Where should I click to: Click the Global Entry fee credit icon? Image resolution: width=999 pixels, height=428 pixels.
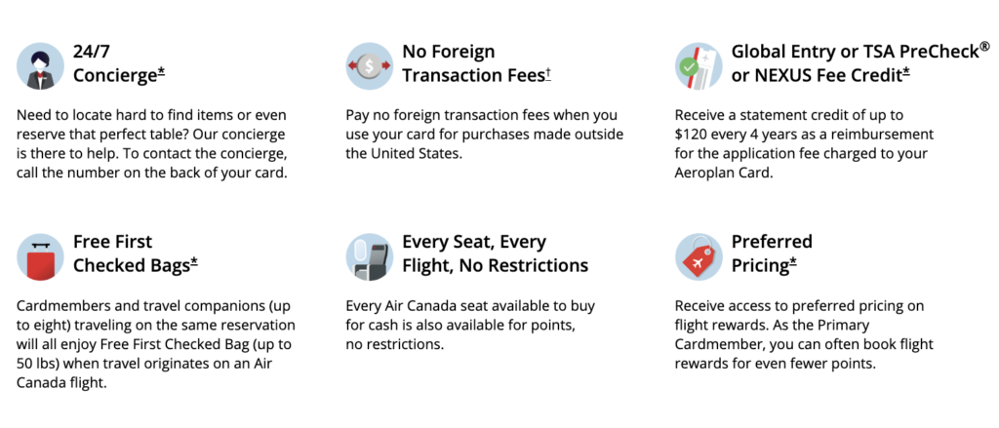click(x=699, y=65)
